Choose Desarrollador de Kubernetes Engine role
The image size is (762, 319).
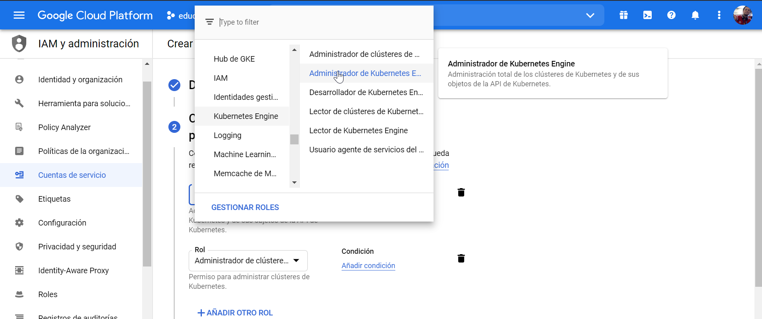click(367, 92)
